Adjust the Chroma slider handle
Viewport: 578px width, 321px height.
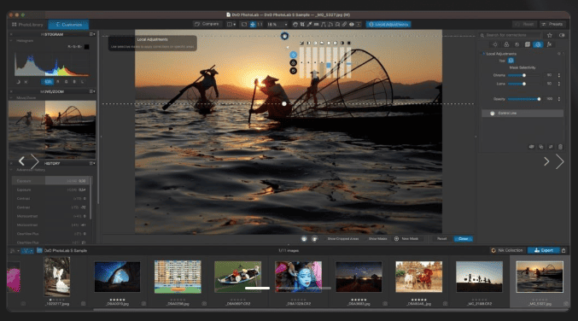pos(524,75)
